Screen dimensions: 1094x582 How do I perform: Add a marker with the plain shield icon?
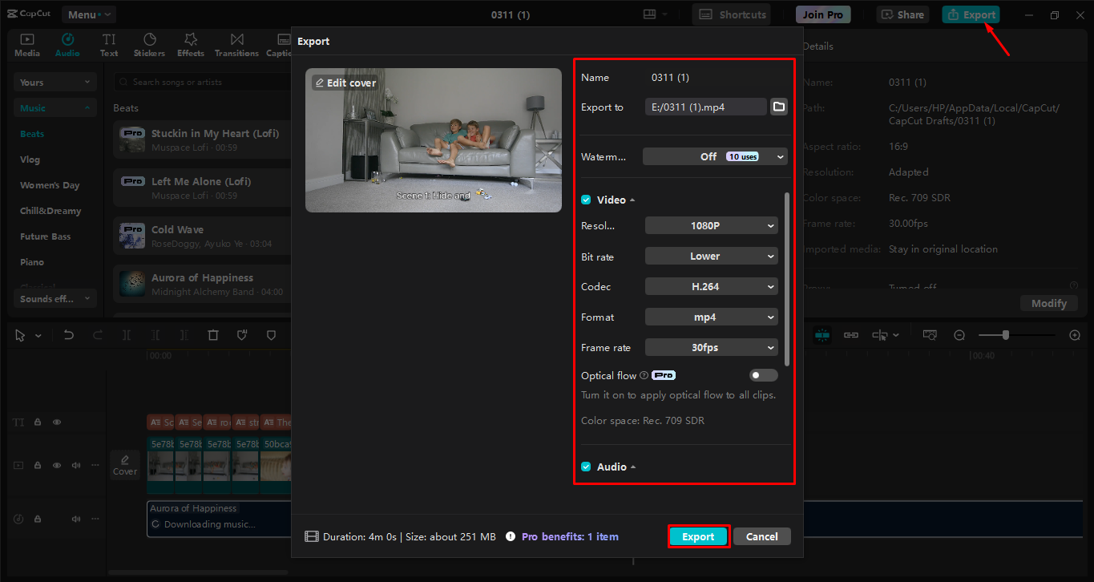tap(271, 335)
